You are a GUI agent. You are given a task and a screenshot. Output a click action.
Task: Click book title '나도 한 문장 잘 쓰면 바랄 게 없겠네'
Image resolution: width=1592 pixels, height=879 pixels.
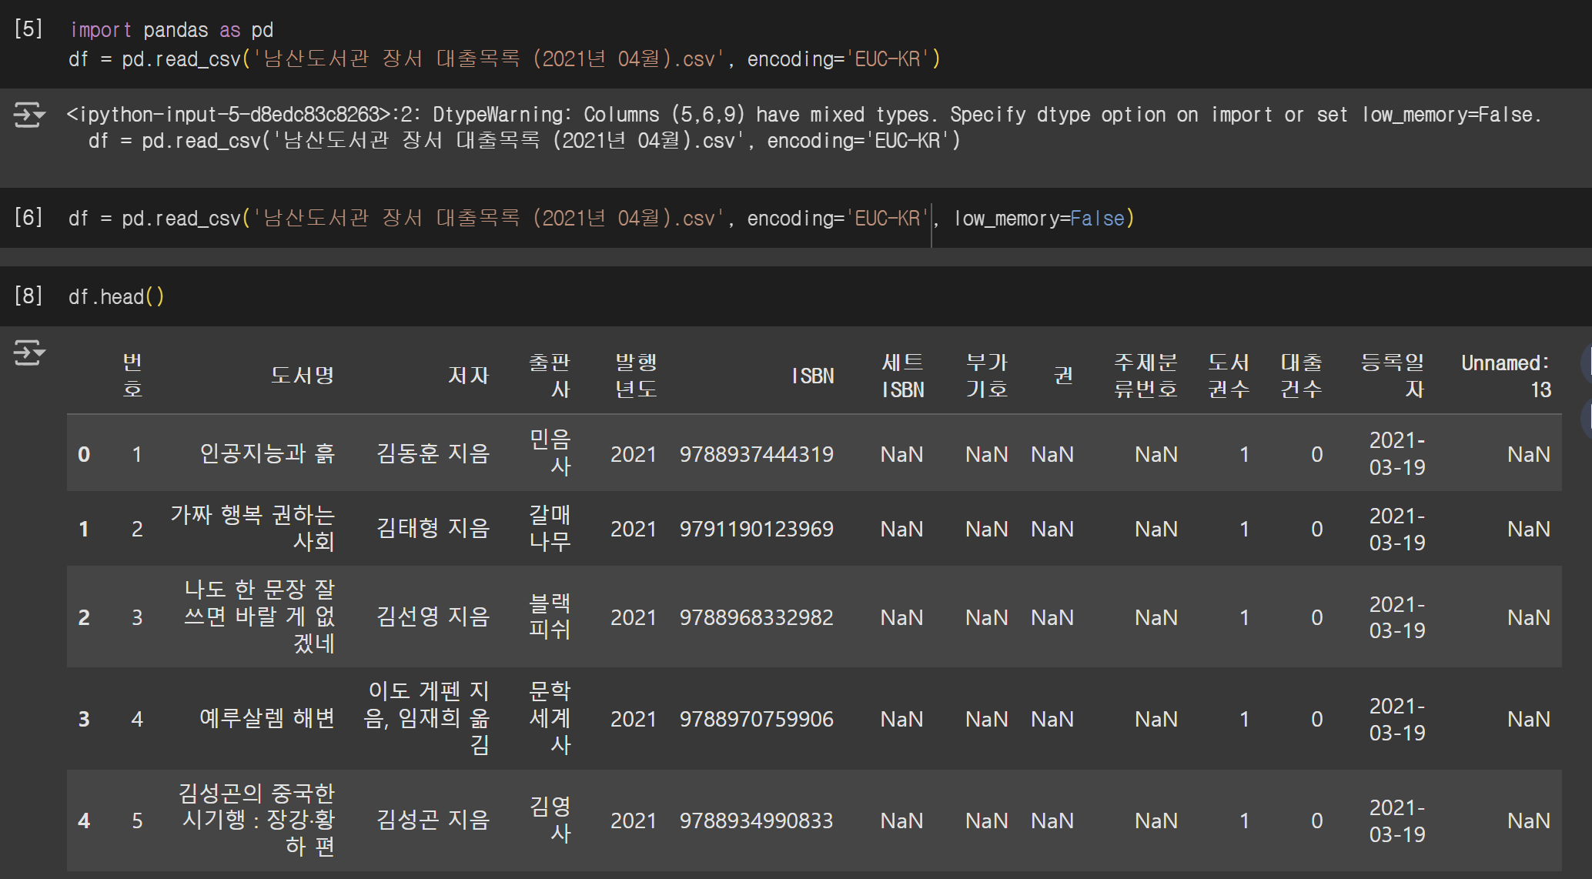pyautogui.click(x=259, y=617)
